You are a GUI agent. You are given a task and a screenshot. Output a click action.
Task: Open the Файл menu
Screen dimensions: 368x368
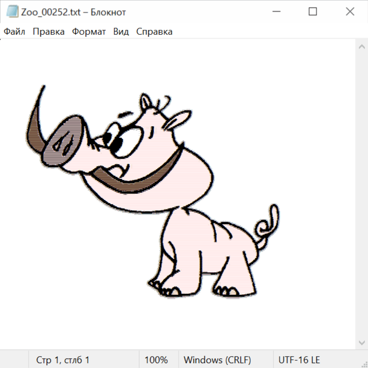14,31
